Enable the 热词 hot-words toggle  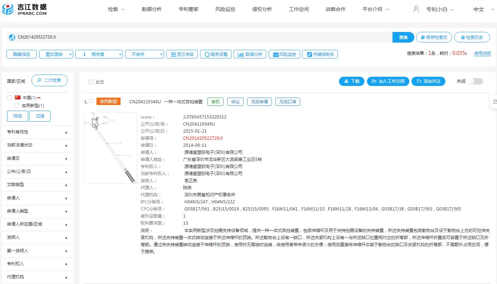(x=475, y=81)
